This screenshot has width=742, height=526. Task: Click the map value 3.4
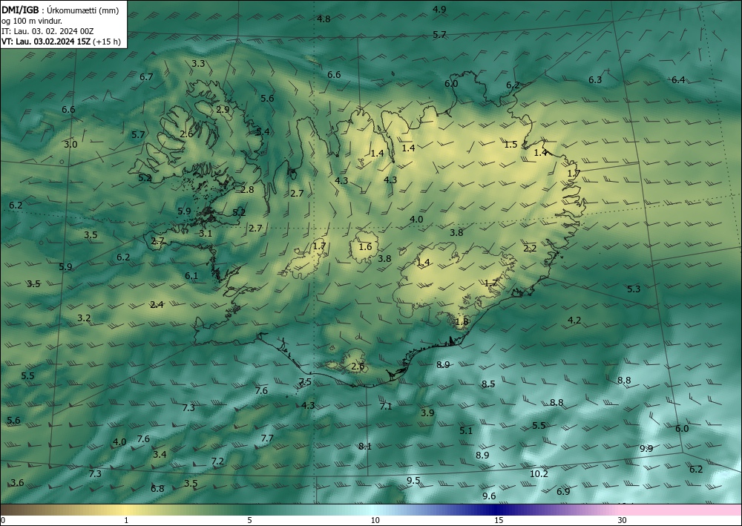click(160, 455)
